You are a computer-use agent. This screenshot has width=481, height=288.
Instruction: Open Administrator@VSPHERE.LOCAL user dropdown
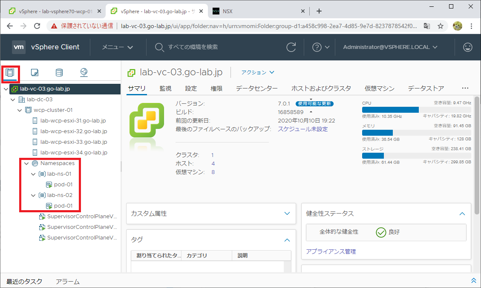(x=390, y=47)
